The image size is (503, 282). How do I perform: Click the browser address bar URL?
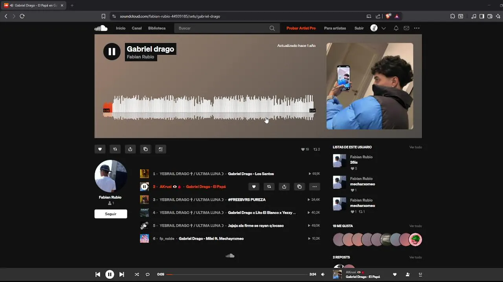pyautogui.click(x=170, y=16)
